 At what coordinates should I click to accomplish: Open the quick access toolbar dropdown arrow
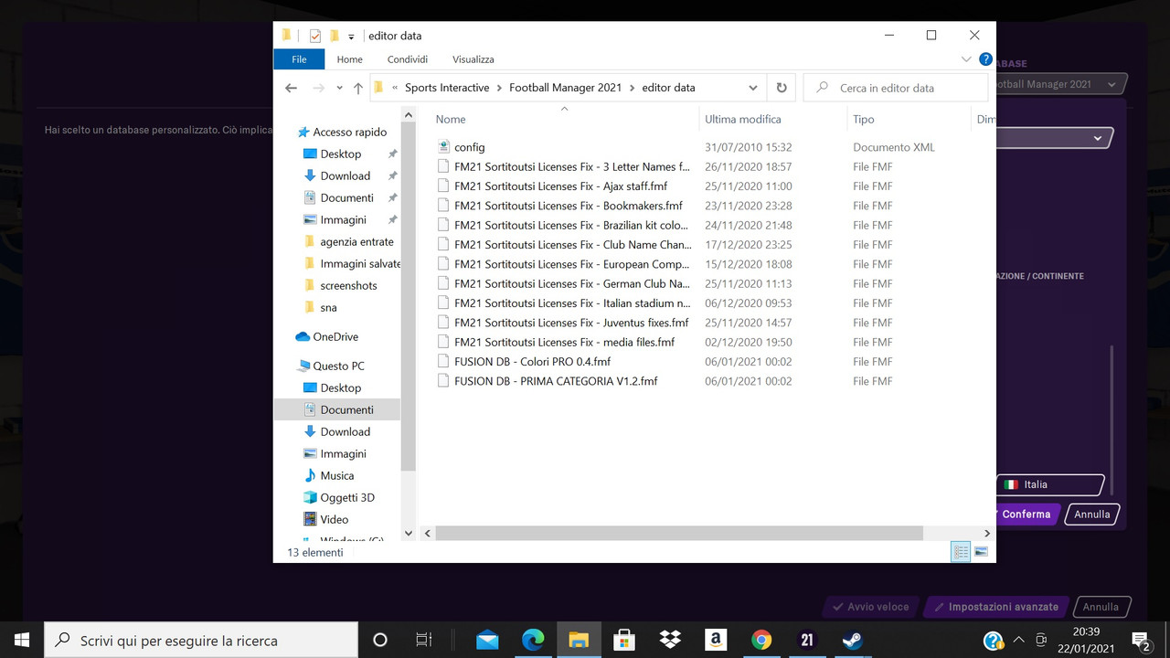coord(351,37)
